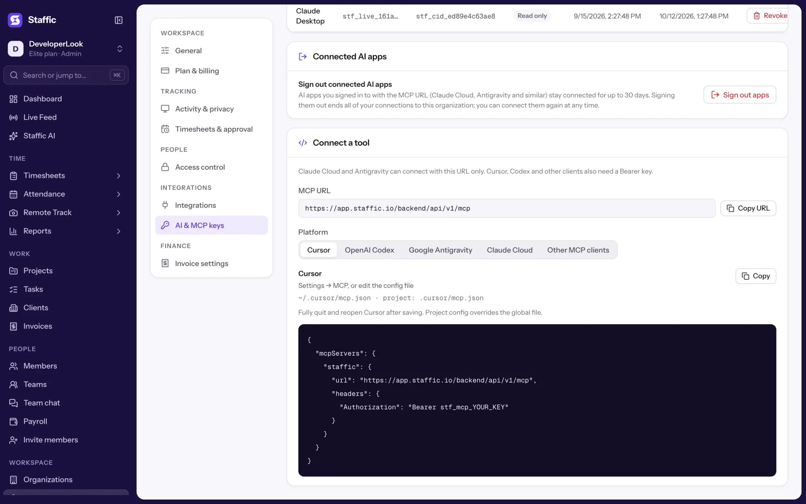The height and width of the screenshot is (504, 806).
Task: Select the Claude Cloud platform tab
Action: pos(509,250)
